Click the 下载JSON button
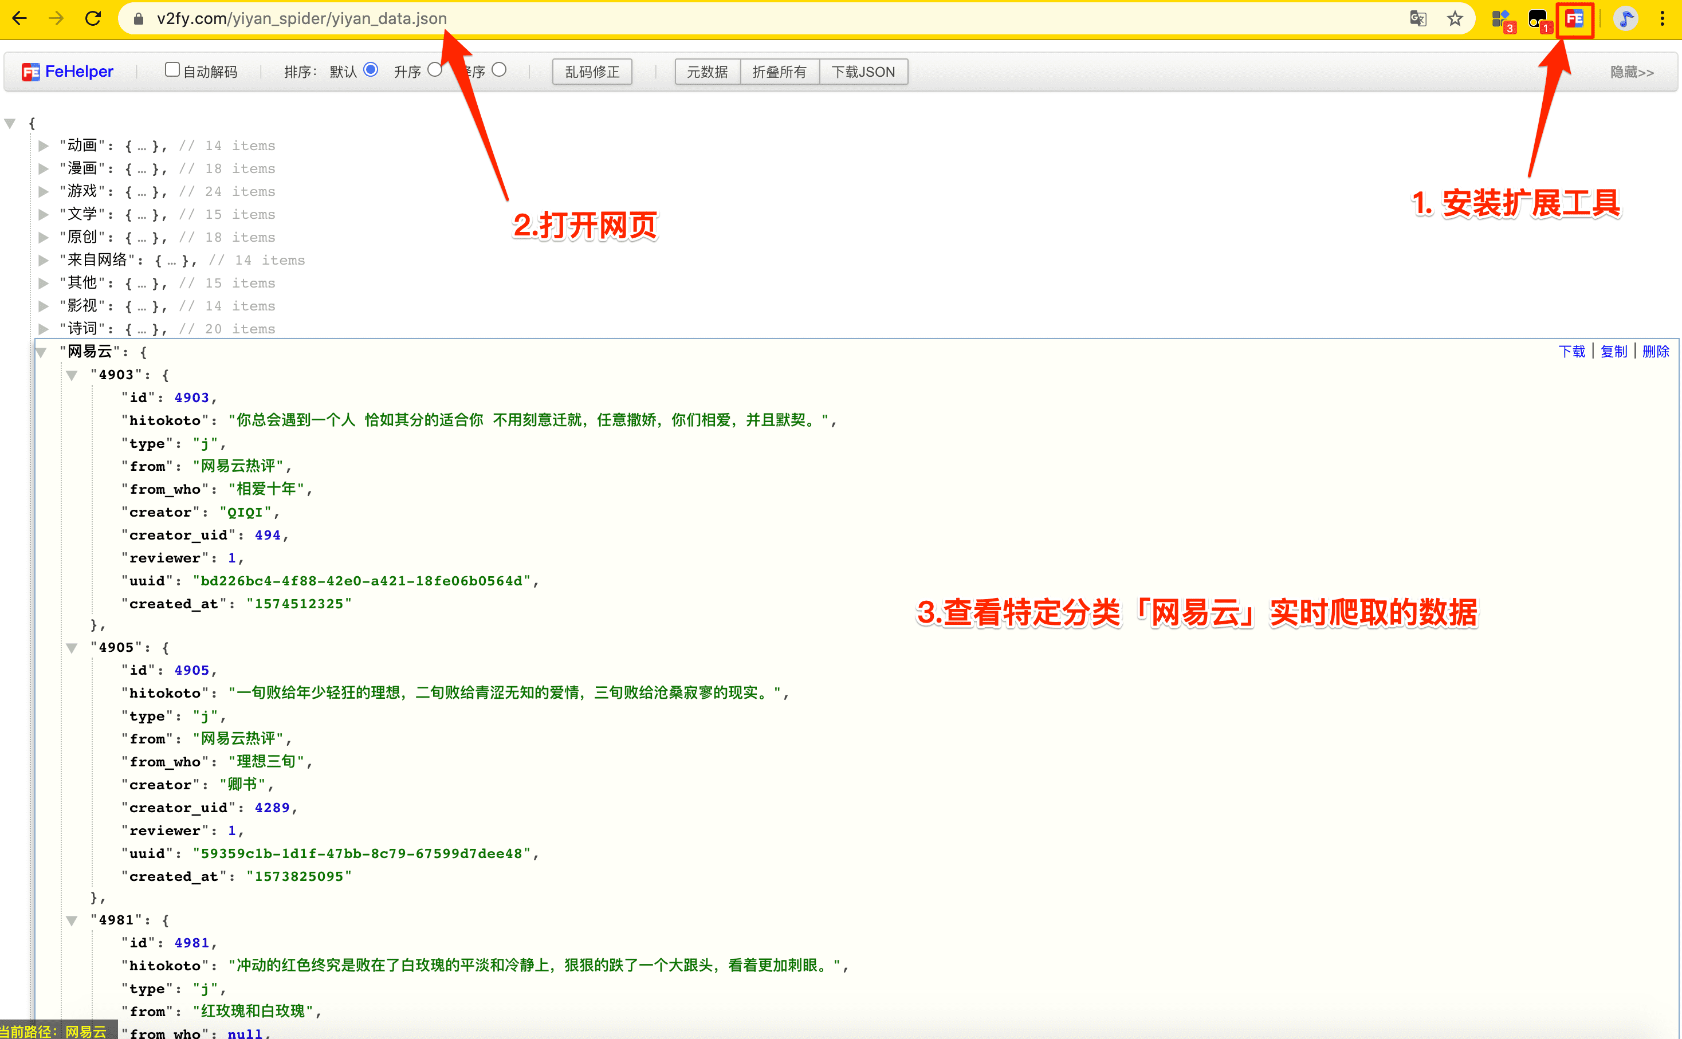Screen dimensions: 1682x1039 click(x=864, y=72)
